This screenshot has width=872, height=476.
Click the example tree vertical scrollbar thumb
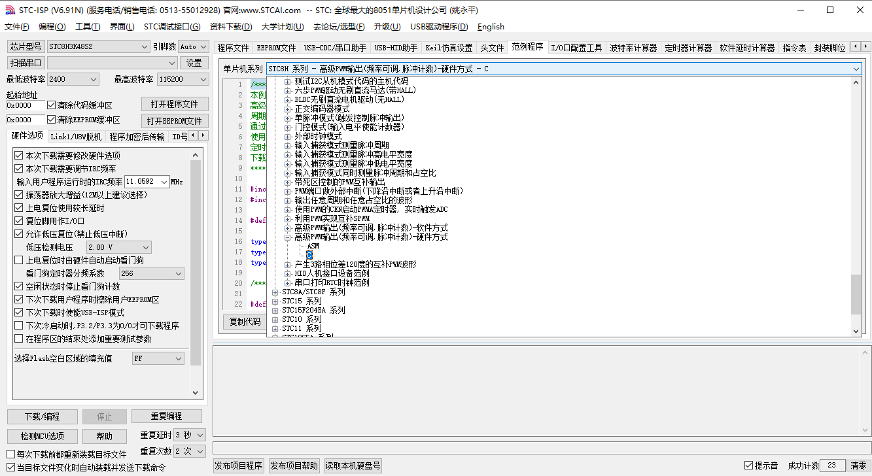(856, 294)
